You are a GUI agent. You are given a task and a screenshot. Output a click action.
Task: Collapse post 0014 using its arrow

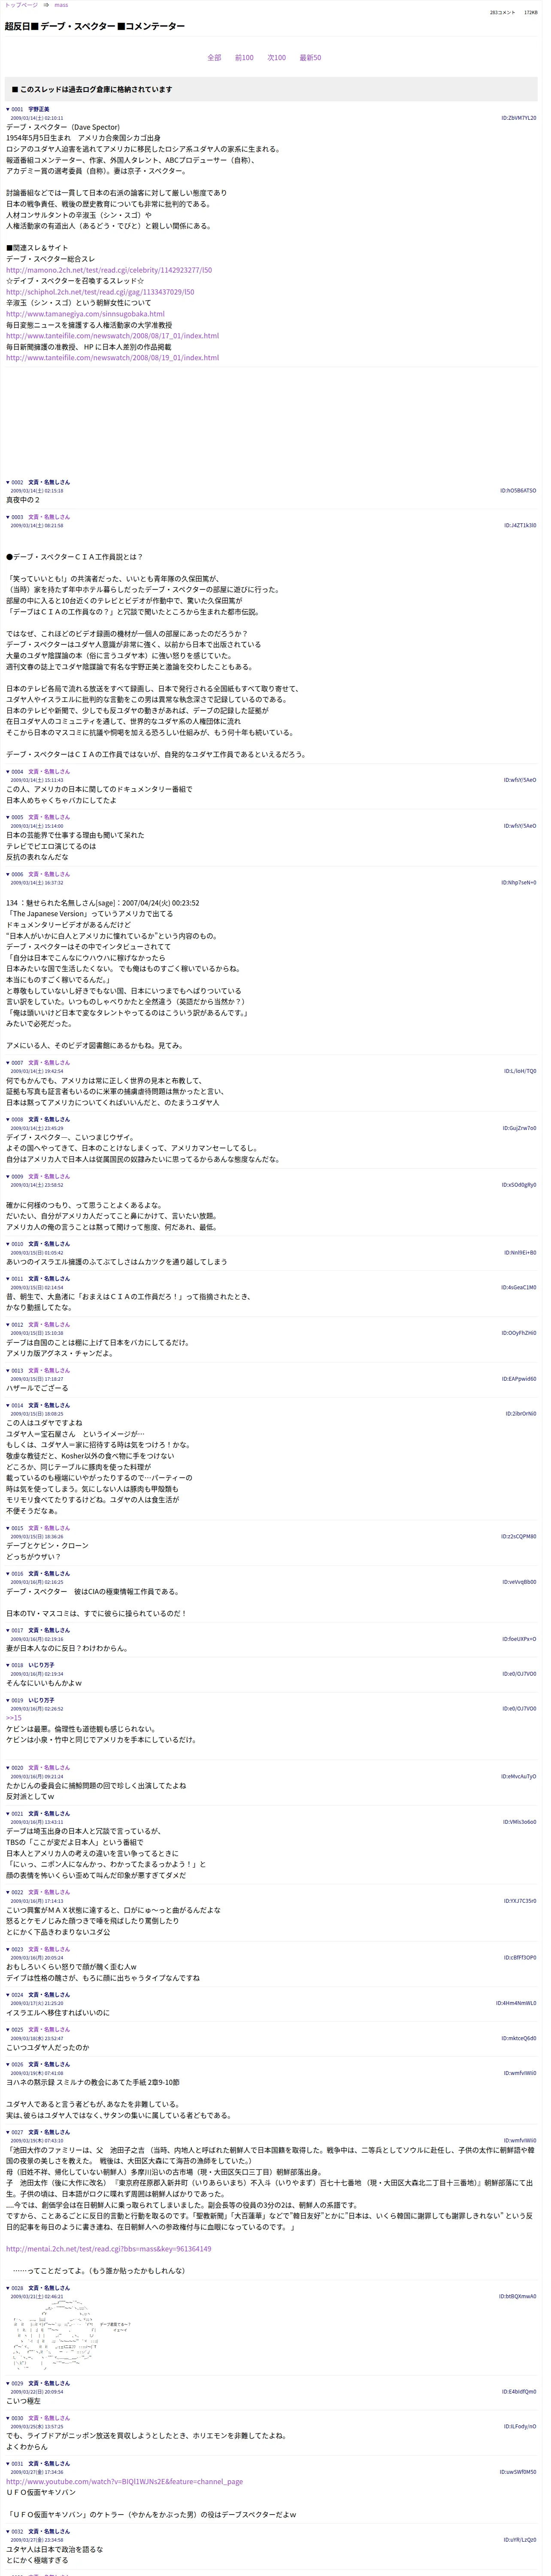[8, 1406]
